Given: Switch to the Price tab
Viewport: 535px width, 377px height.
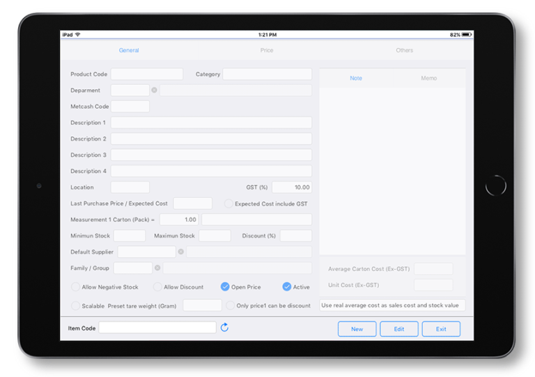Looking at the screenshot, I should 267,50.
